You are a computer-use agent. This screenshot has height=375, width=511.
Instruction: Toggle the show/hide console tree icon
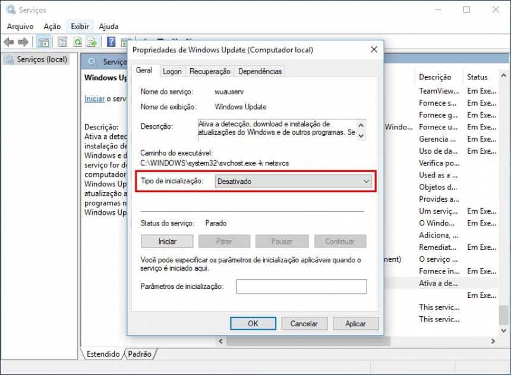[43, 42]
